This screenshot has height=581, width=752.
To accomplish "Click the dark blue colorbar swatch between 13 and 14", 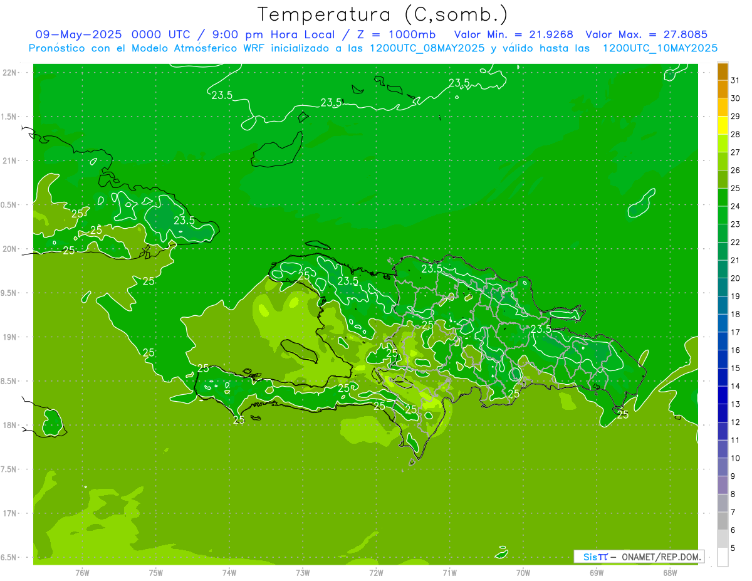I will 723,395.
